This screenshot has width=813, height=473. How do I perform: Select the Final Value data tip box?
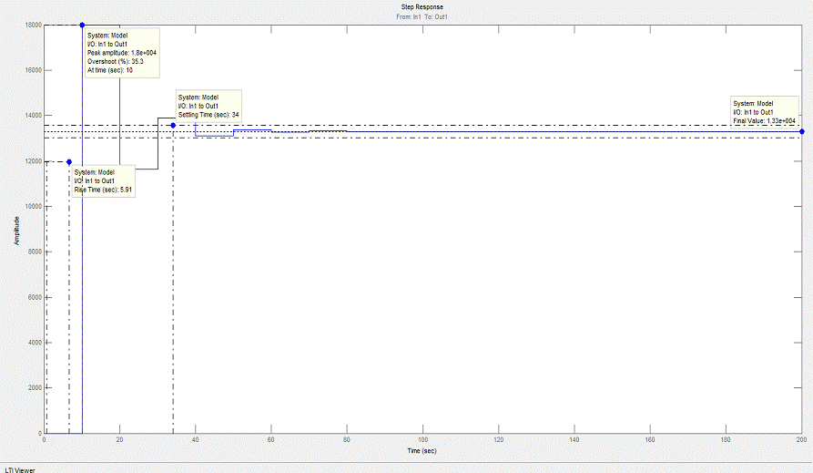click(x=765, y=112)
